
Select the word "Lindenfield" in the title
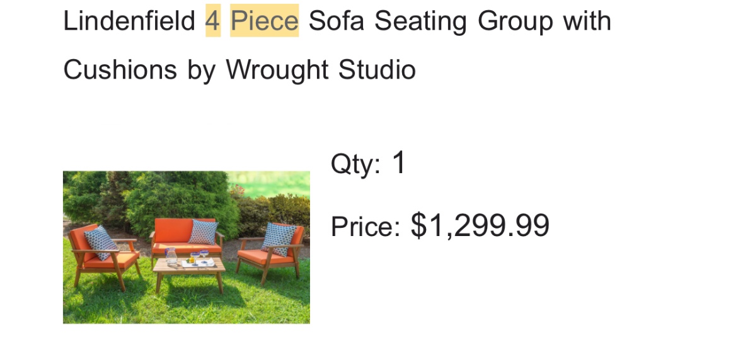(129, 21)
